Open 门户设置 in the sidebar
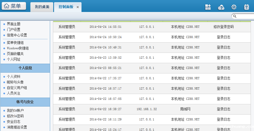Viewport: 254px width, 131px height. tap(13, 29)
